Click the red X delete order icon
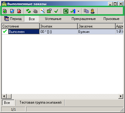 point(19,11)
